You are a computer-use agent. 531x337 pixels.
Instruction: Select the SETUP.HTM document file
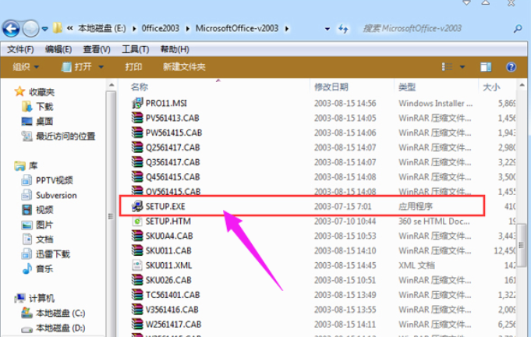tap(168, 221)
